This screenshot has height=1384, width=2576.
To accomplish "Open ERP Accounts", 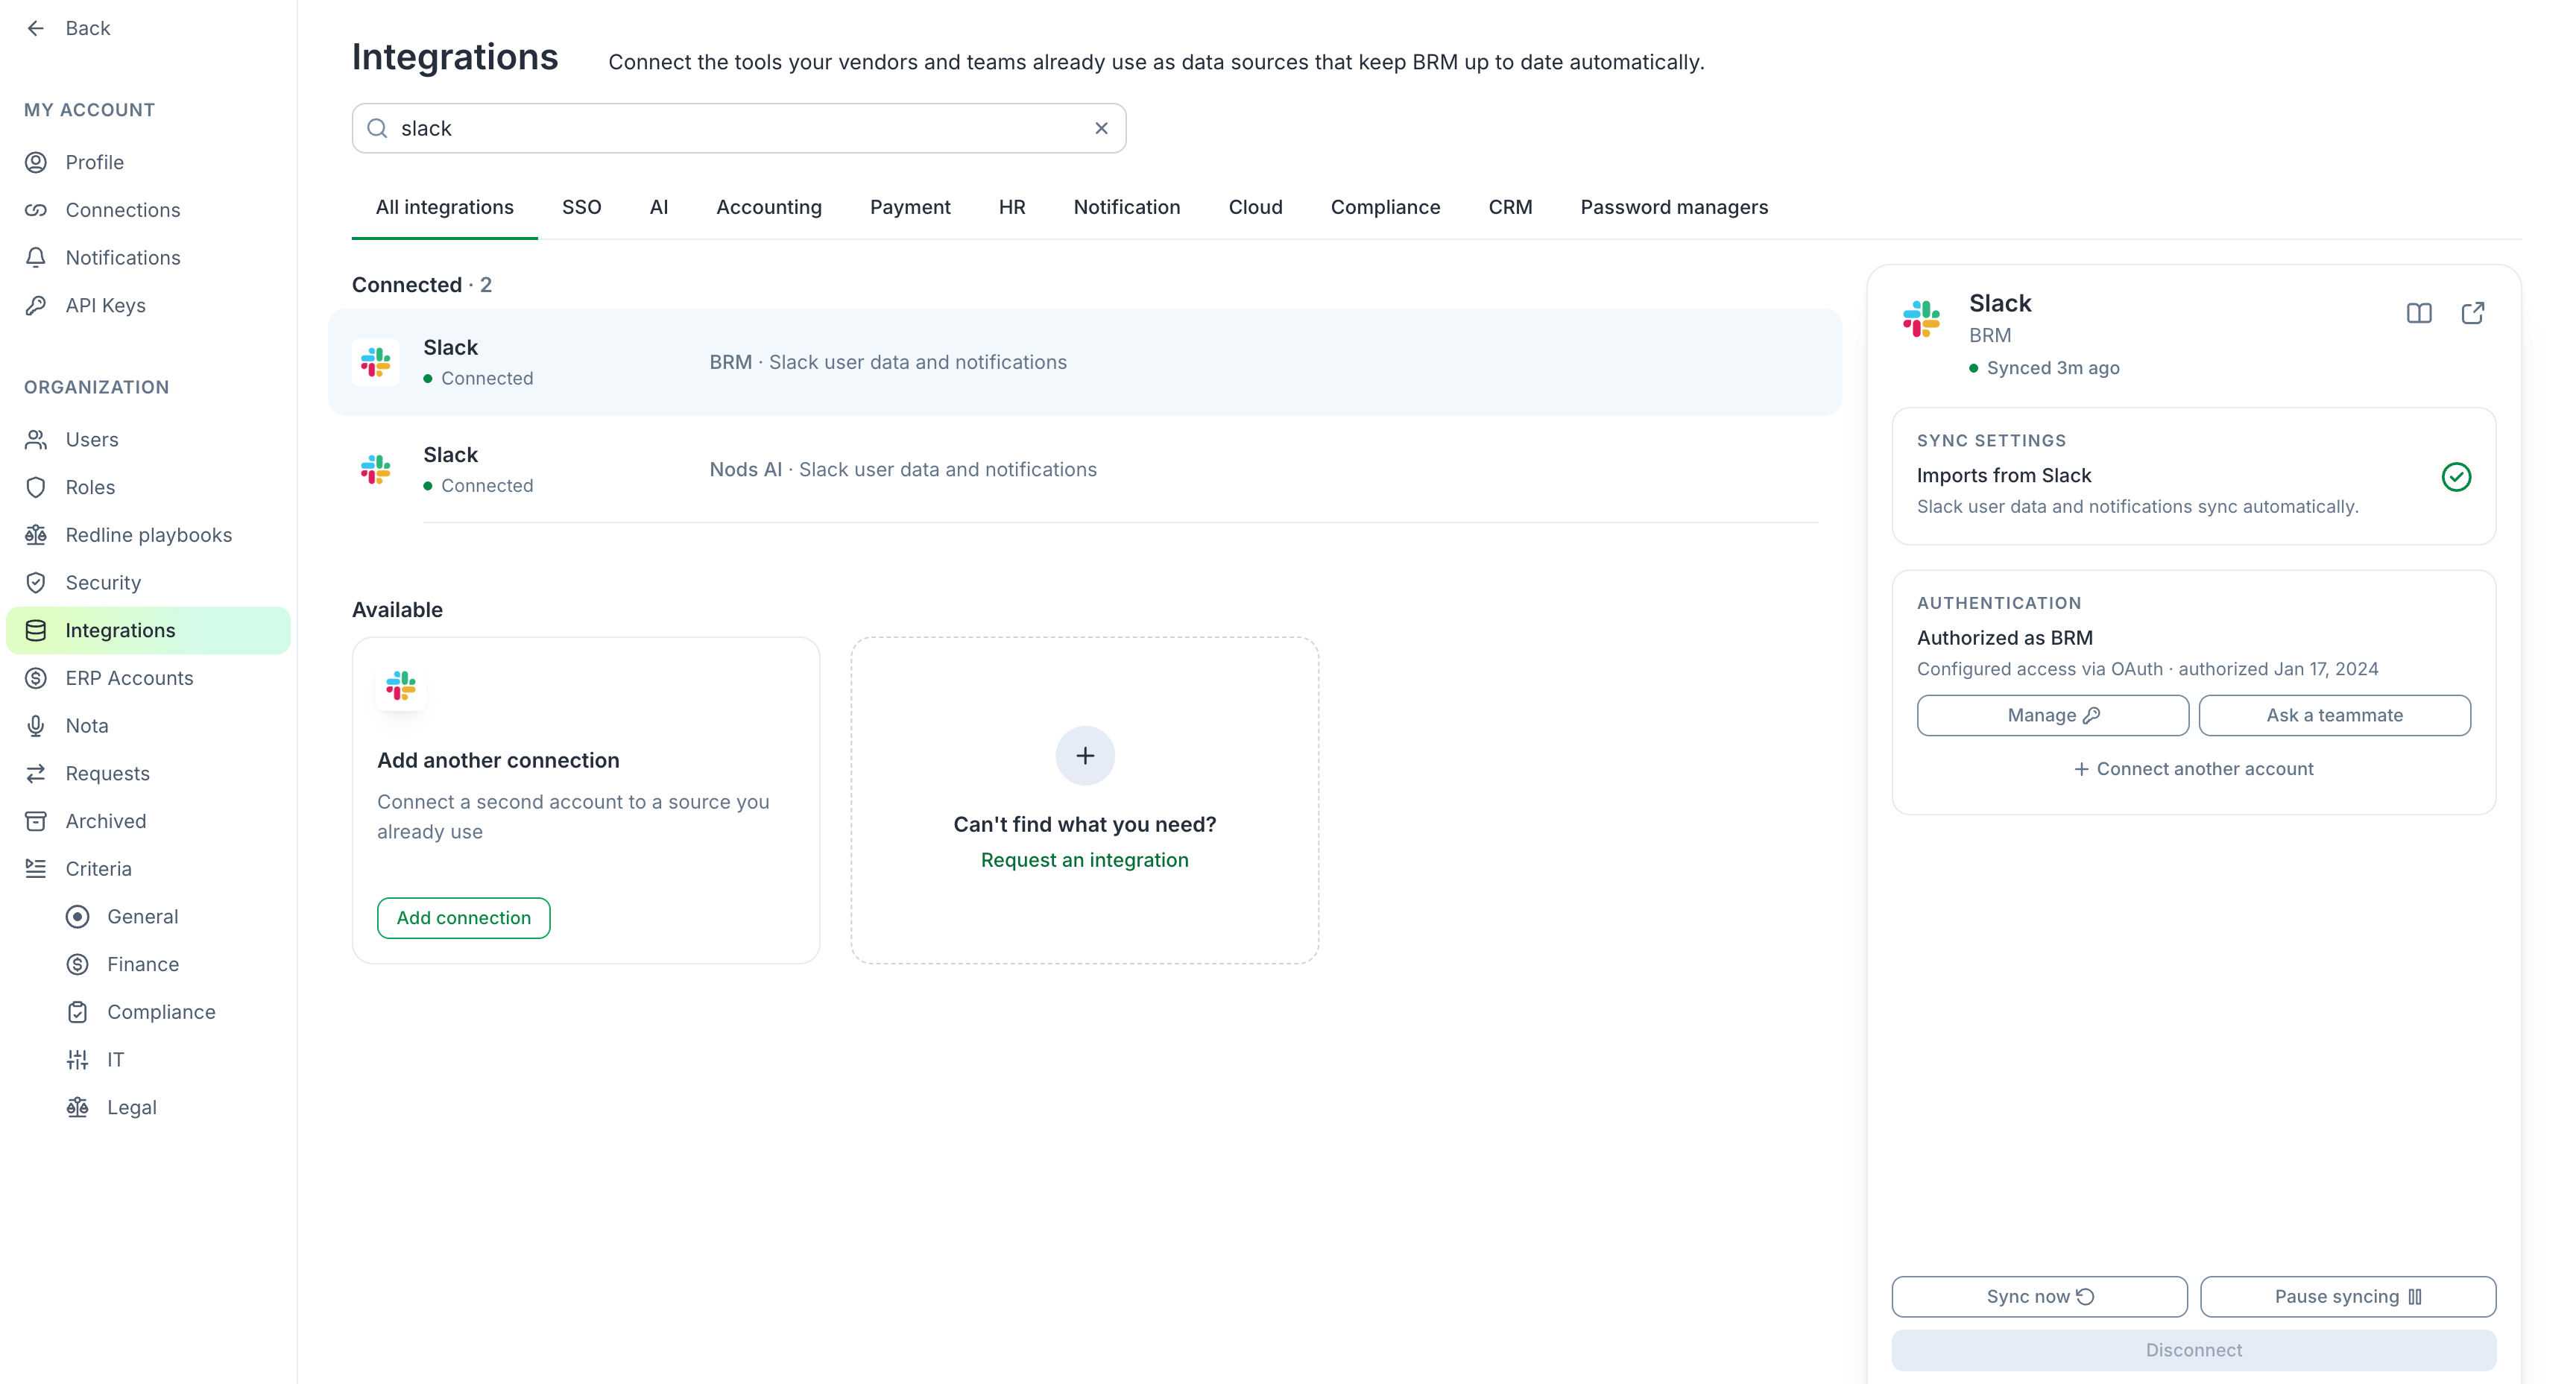I will [148, 678].
